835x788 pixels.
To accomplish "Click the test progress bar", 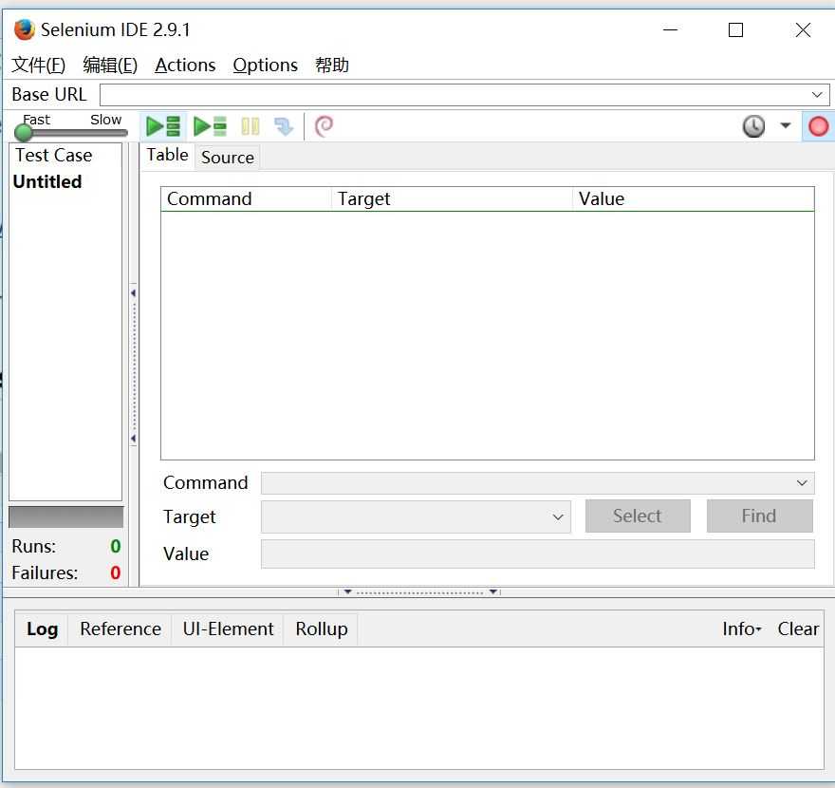I will (66, 516).
